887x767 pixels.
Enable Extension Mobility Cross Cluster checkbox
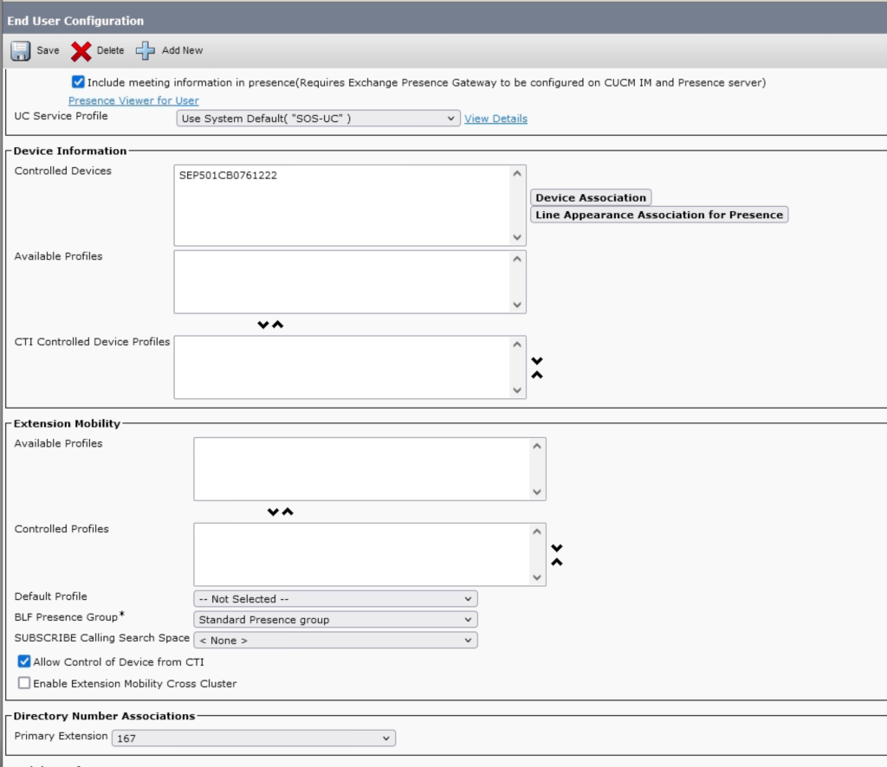[24, 683]
